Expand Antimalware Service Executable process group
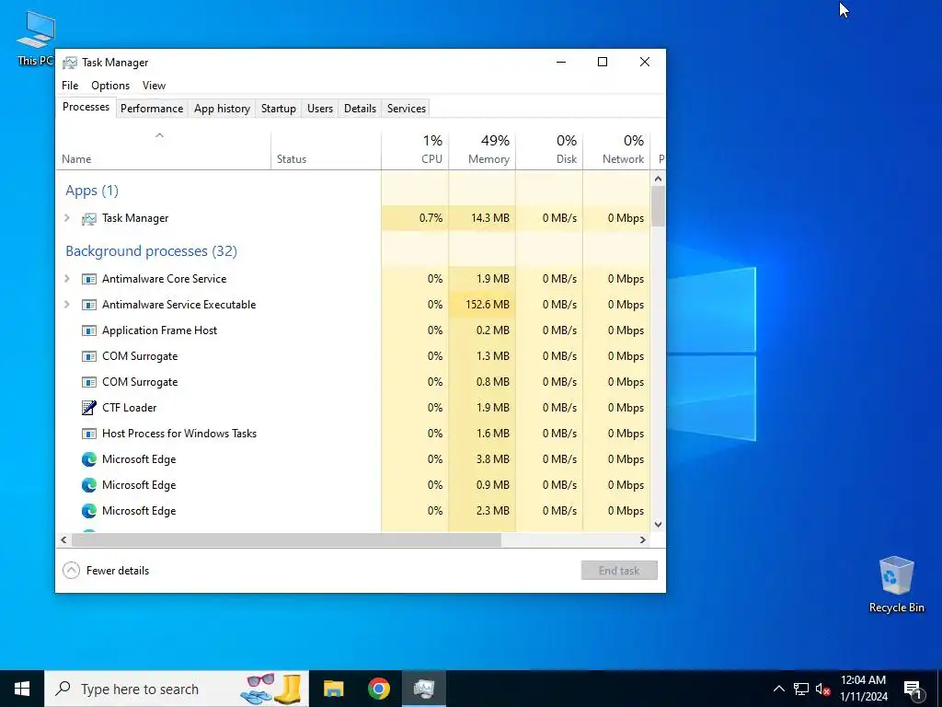Image resolution: width=942 pixels, height=707 pixels. pos(67,305)
